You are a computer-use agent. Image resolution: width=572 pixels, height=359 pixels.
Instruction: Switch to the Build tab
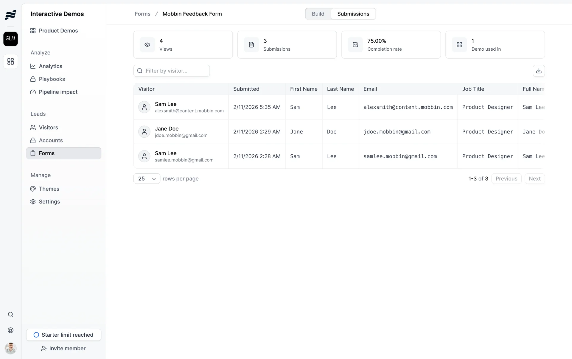pyautogui.click(x=318, y=14)
